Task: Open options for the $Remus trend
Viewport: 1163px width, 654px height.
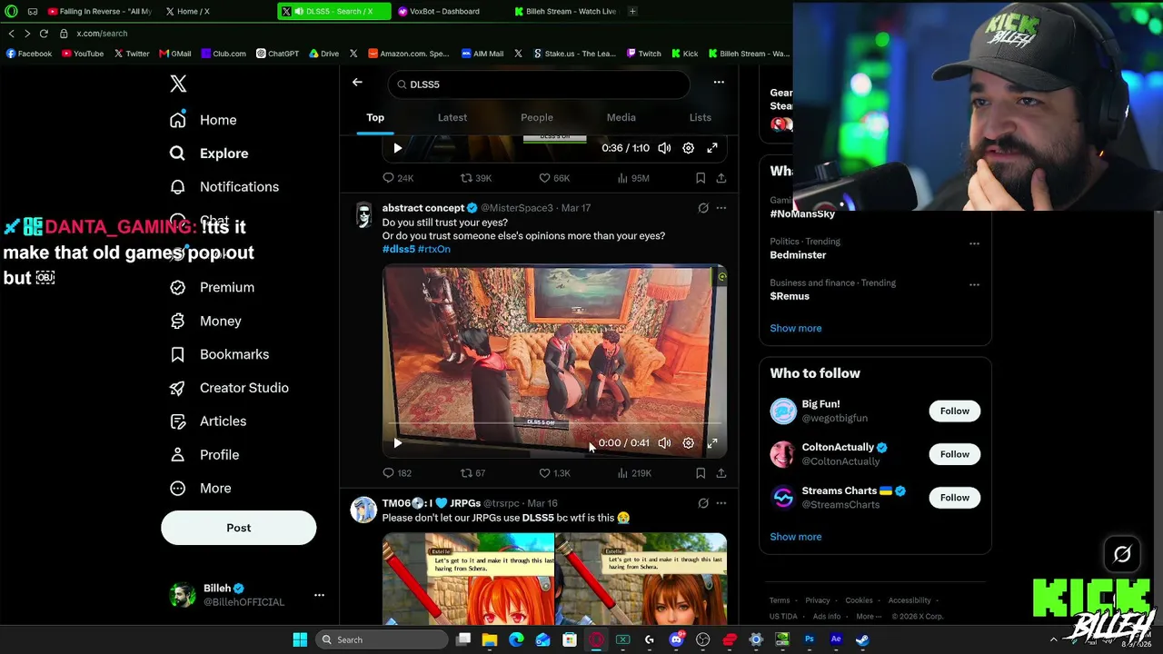Action: (974, 284)
